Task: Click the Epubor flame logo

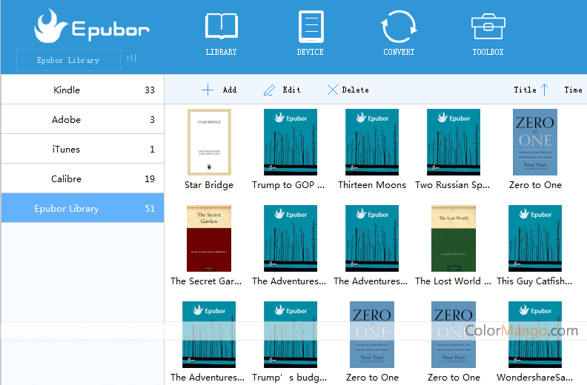Action: tap(52, 28)
